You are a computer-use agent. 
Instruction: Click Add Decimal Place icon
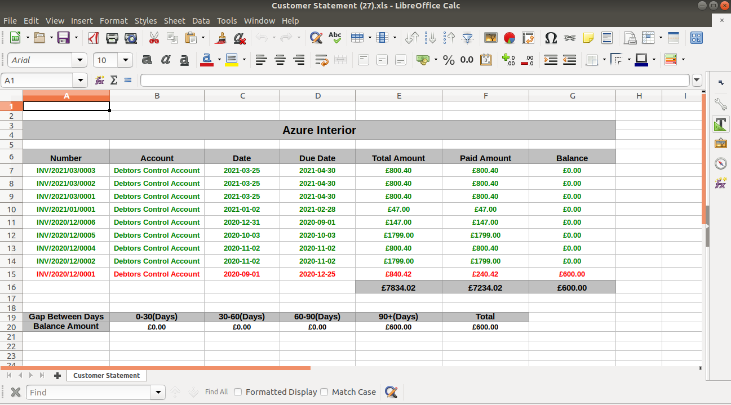(508, 60)
